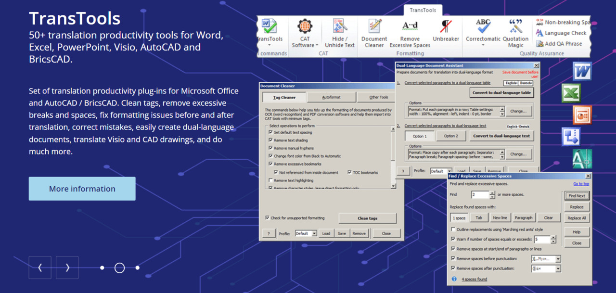Toggle the TOC bookmarks checkbox
This screenshot has height=293, width=616.
click(349, 172)
